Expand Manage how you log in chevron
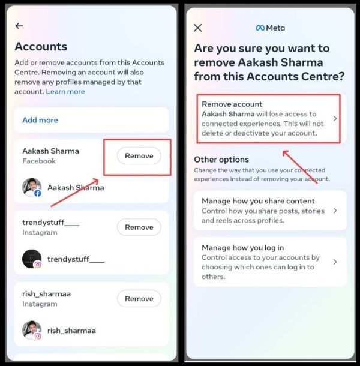This screenshot has height=366, width=360. pyautogui.click(x=335, y=262)
